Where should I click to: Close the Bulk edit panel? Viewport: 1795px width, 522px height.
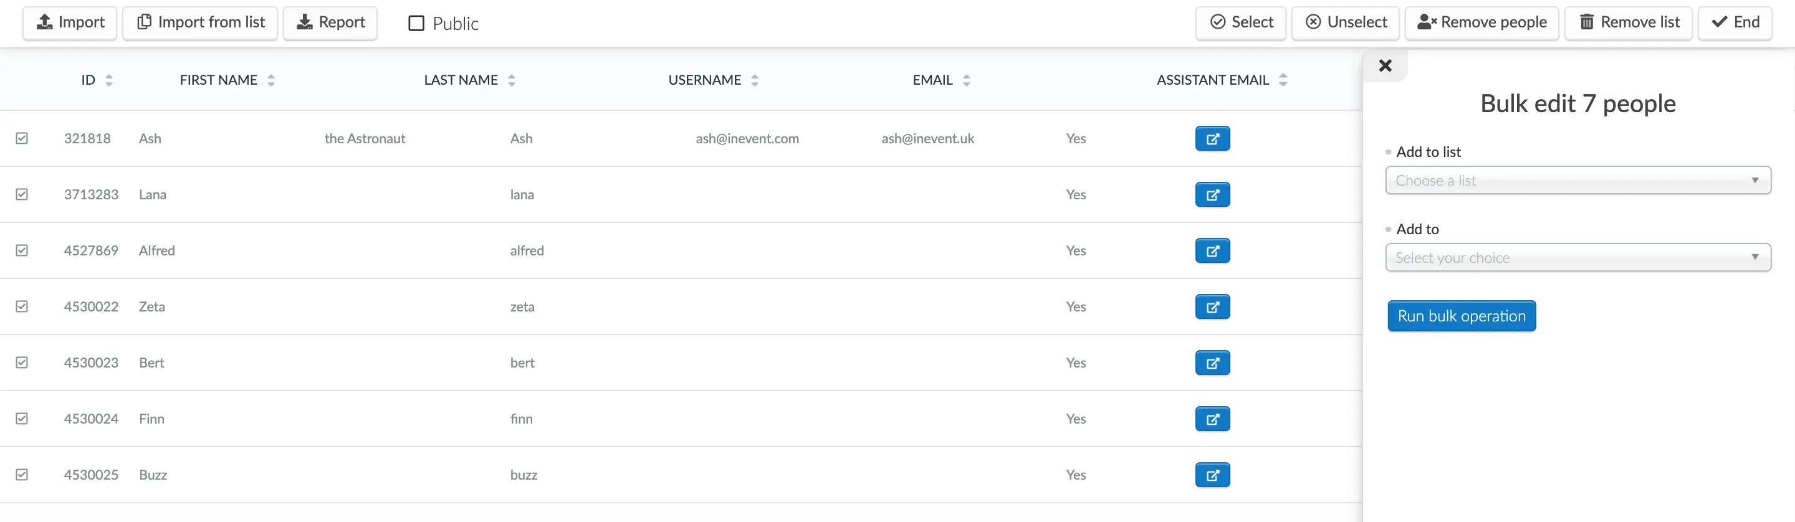(x=1384, y=65)
